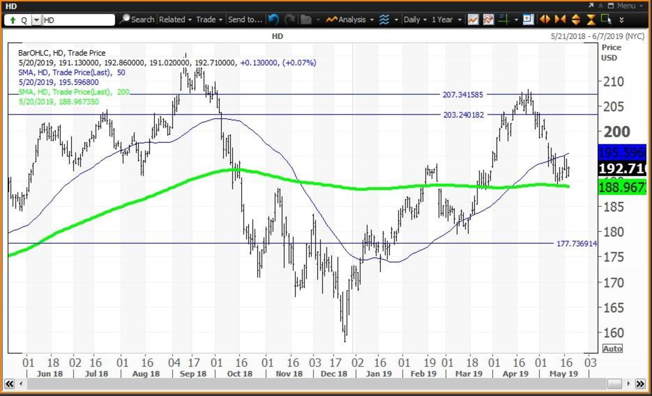The width and height of the screenshot is (652, 396).
Task: Select the crosshair cursor tool icon
Action: coord(503,20)
